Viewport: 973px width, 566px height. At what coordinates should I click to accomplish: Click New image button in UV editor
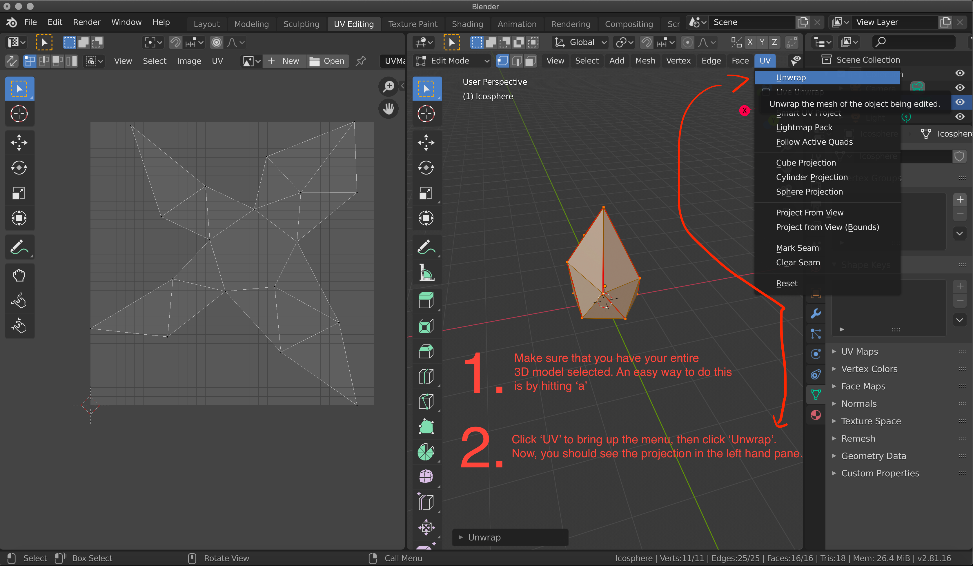(x=284, y=61)
